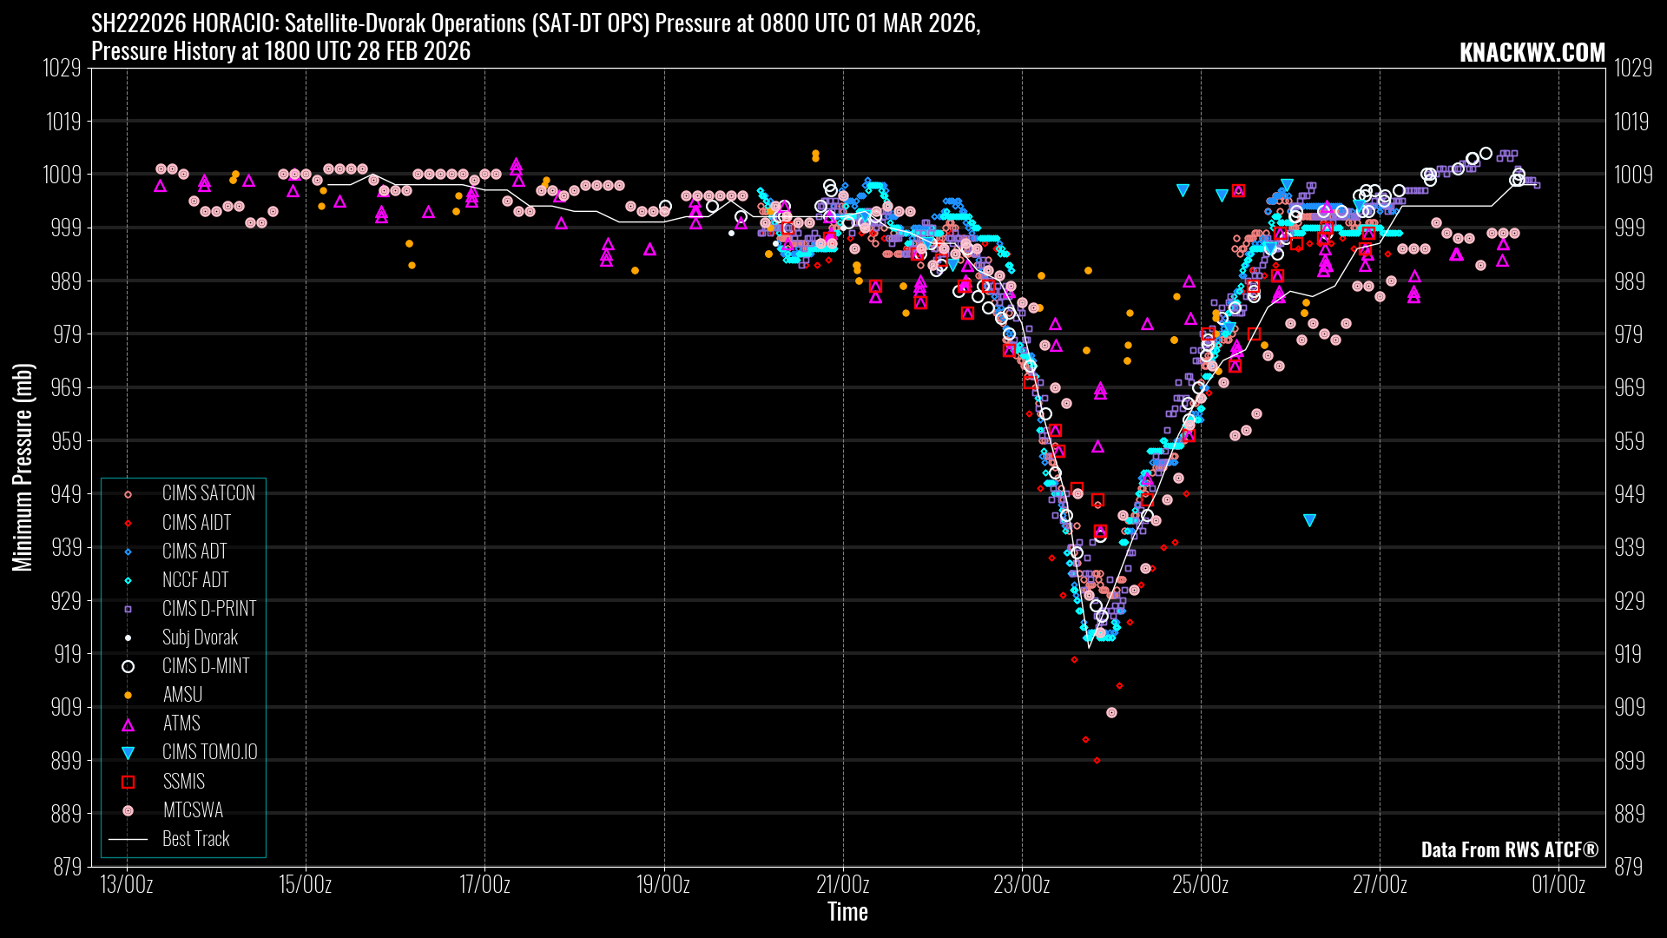Click the 19/00z time axis label
The height and width of the screenshot is (938, 1667).
point(663,885)
